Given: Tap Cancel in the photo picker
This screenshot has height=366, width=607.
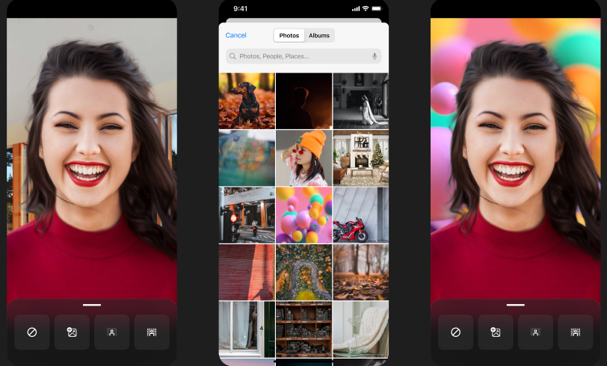Looking at the screenshot, I should [236, 35].
